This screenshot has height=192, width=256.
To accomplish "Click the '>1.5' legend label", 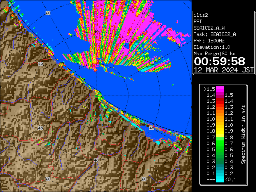I will coord(210,89).
